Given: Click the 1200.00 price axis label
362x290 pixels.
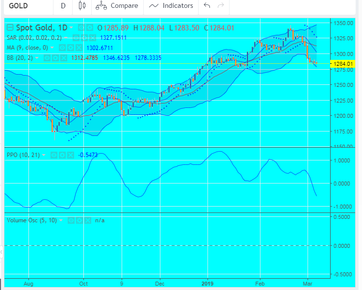Looking at the screenshot, I should pyautogui.click(x=343, y=116).
